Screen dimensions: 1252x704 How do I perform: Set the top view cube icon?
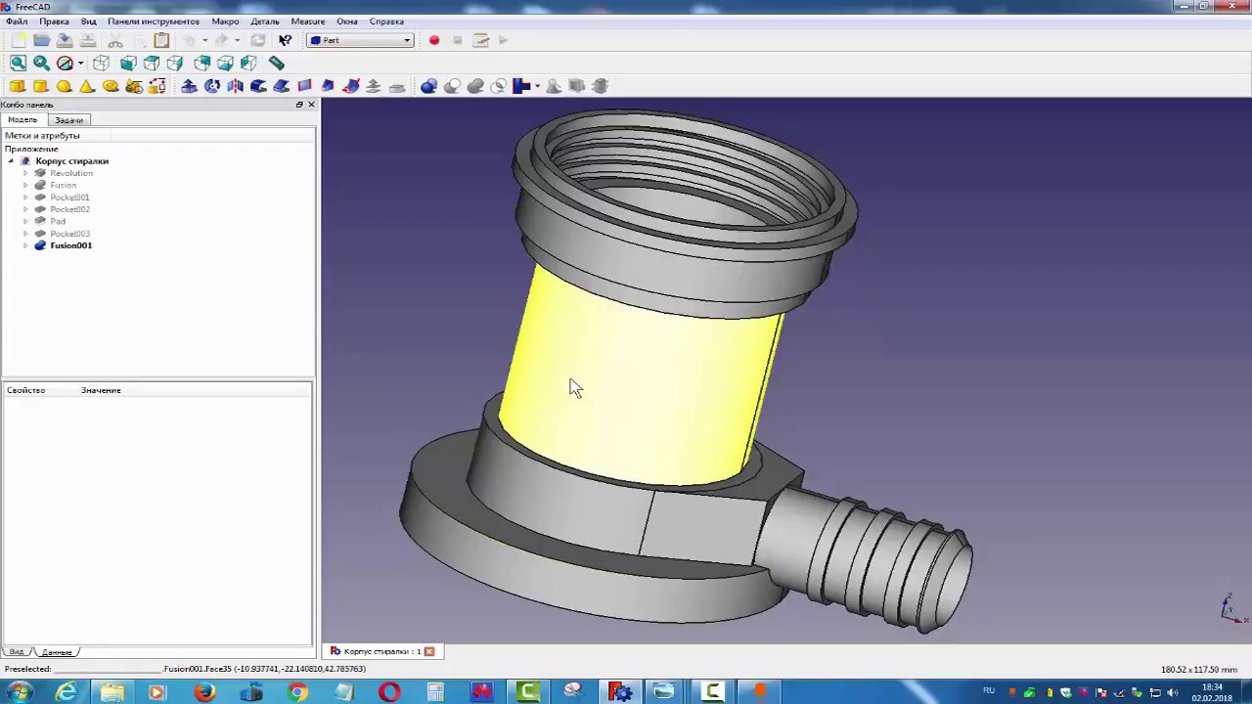(152, 63)
